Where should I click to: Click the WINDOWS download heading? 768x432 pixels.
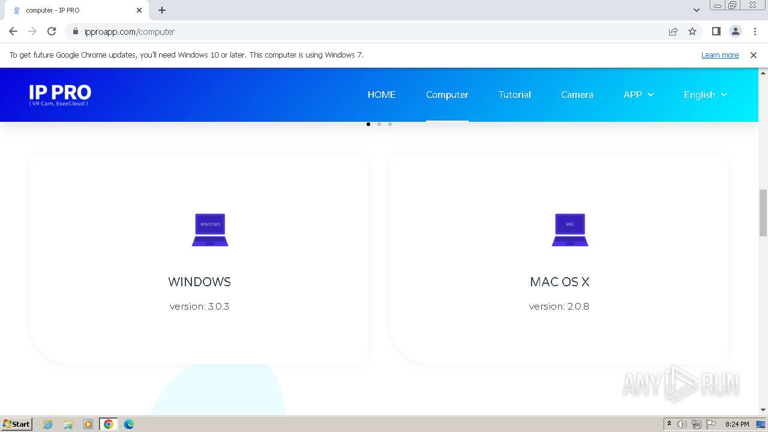(199, 282)
